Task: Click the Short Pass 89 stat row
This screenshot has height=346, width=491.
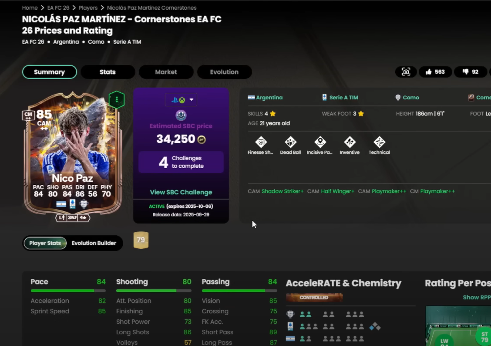Action: click(x=239, y=332)
